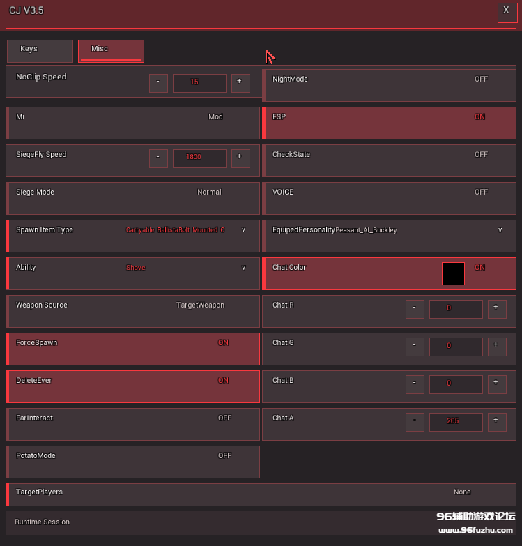The width and height of the screenshot is (522, 546).
Task: Click the SiegeFly Speed 1800 field
Action: [199, 158]
